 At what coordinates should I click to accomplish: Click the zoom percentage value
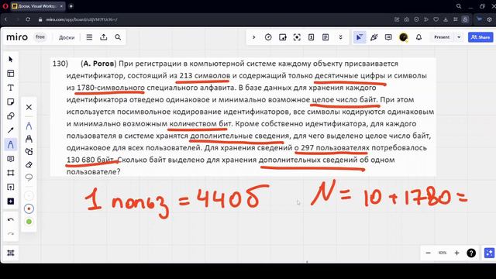[443, 253]
